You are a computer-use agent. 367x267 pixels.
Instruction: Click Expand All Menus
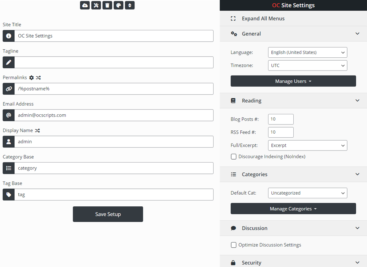tap(263, 18)
